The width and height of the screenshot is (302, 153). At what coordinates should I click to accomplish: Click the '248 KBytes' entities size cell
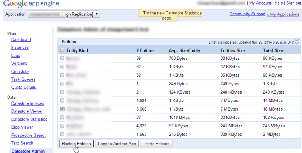pyautogui.click(x=231, y=92)
